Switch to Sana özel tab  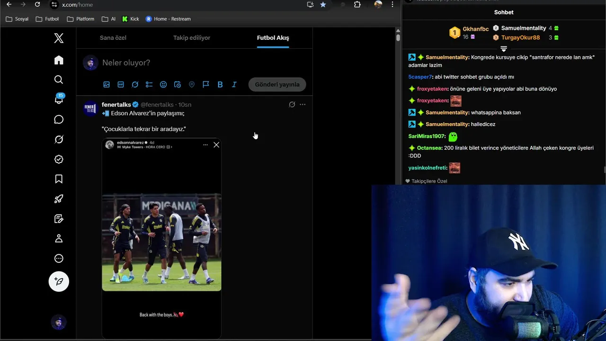113,38
